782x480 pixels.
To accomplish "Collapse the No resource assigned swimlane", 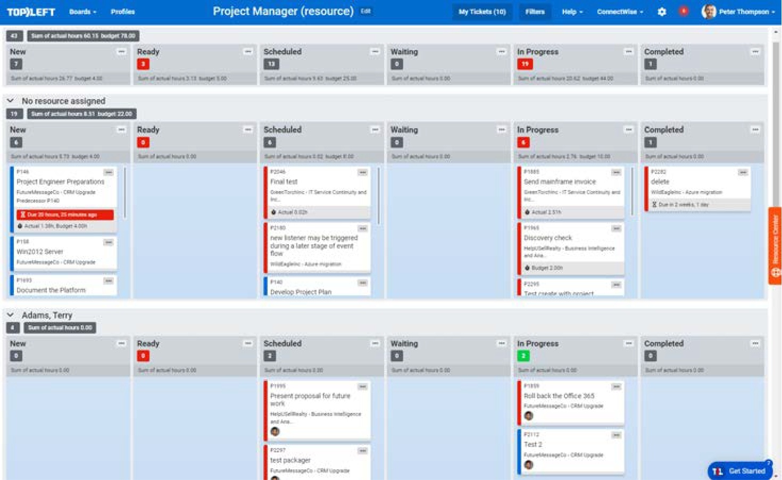I will click(11, 101).
